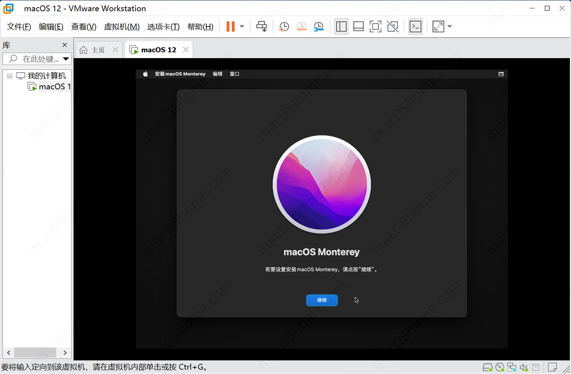This screenshot has height=374, width=571.
Task: Enter full screen mode from toolbar
Action: click(375, 27)
